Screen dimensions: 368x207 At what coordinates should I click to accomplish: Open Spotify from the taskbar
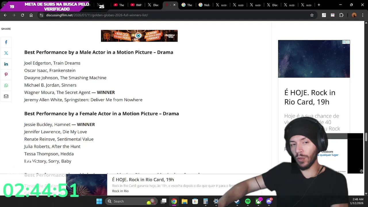click(248, 201)
